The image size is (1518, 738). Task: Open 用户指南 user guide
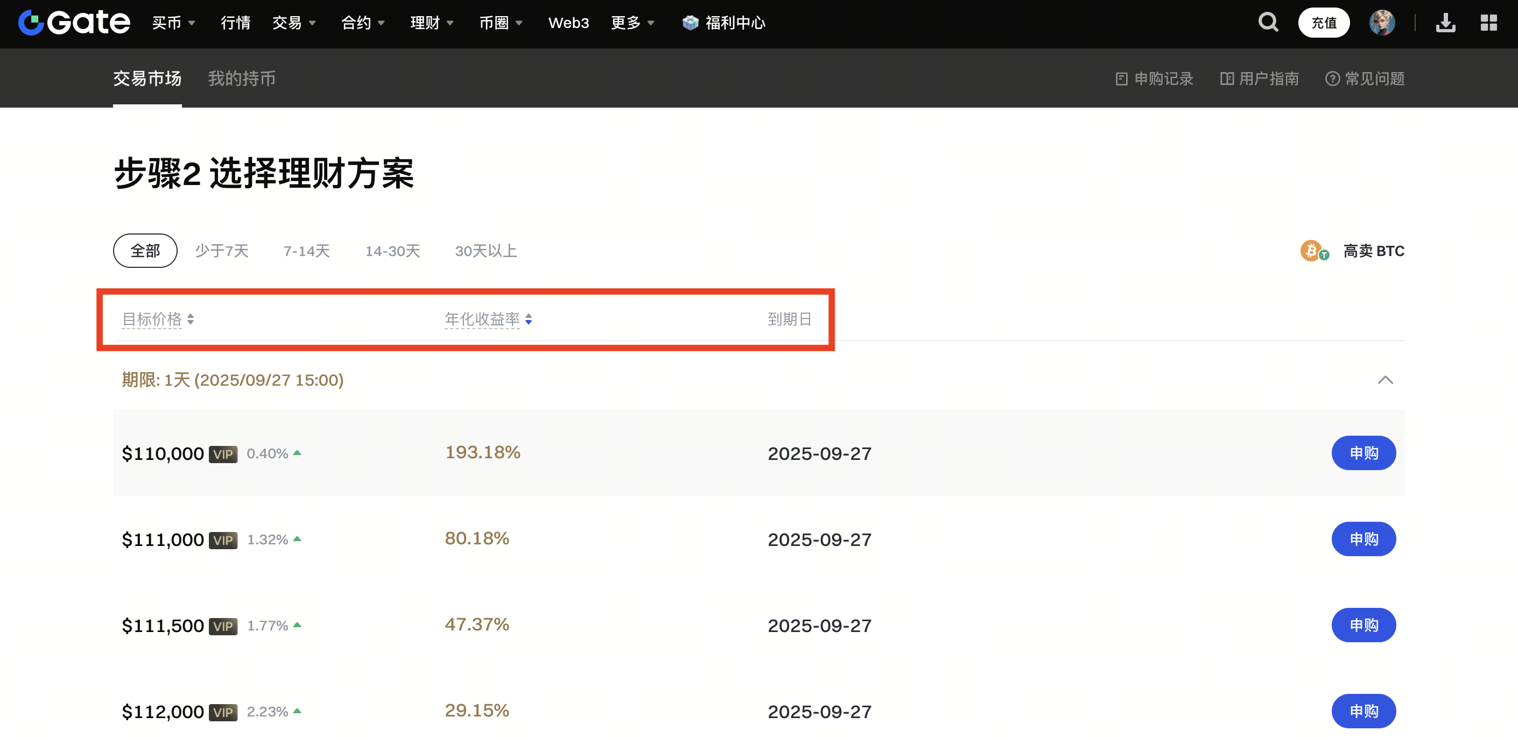(1259, 79)
